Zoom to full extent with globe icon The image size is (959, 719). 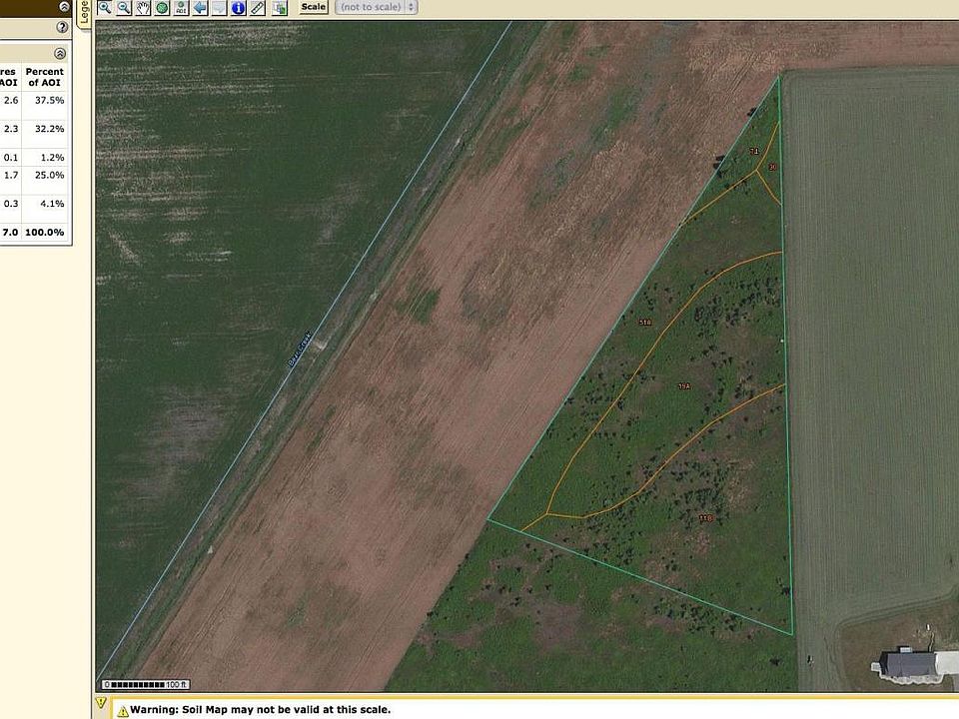click(x=162, y=7)
